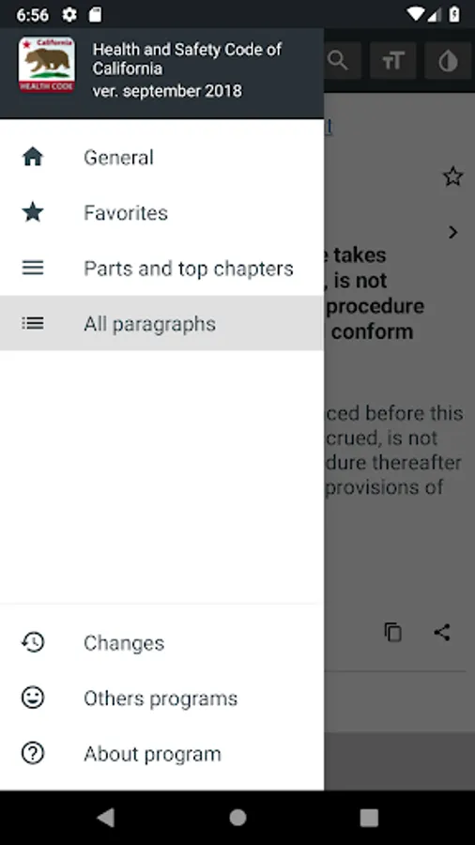Tap the Android home circle button

tap(237, 818)
